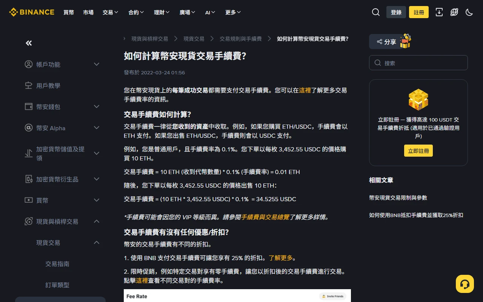The width and height of the screenshot is (483, 302).
Task: Expand 加密貨幣儲值及提領 chevron
Action: point(97,153)
